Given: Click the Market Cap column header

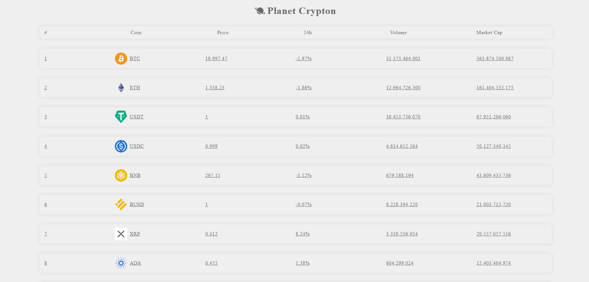Looking at the screenshot, I should (489, 33).
